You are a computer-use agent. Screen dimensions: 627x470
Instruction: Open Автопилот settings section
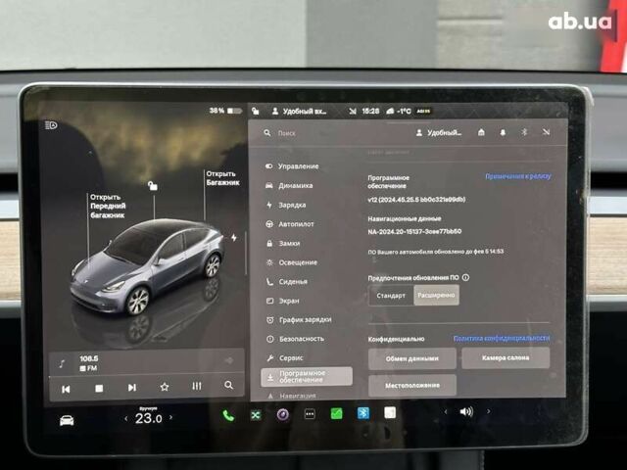coord(290,224)
